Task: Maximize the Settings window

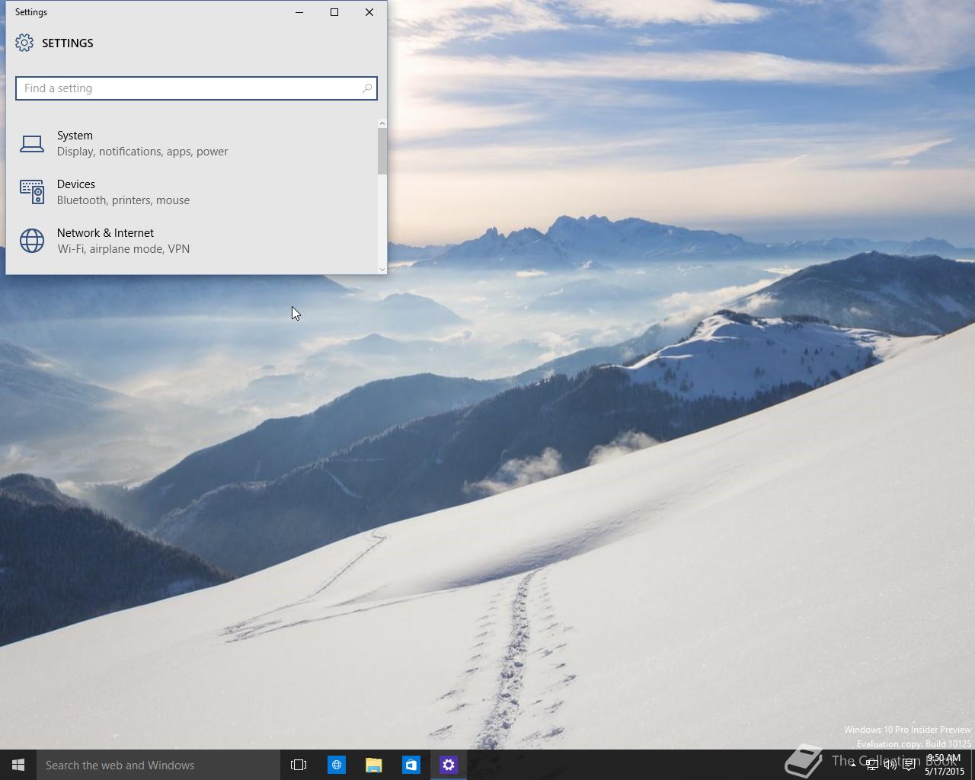Action: point(334,12)
